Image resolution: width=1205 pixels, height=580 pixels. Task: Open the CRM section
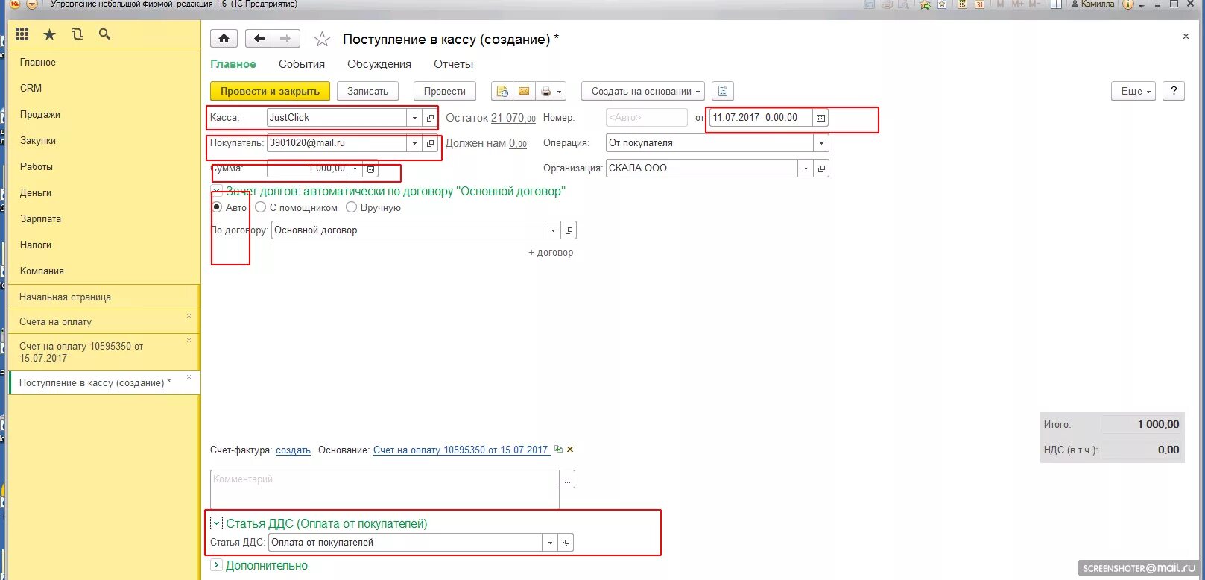(31, 88)
